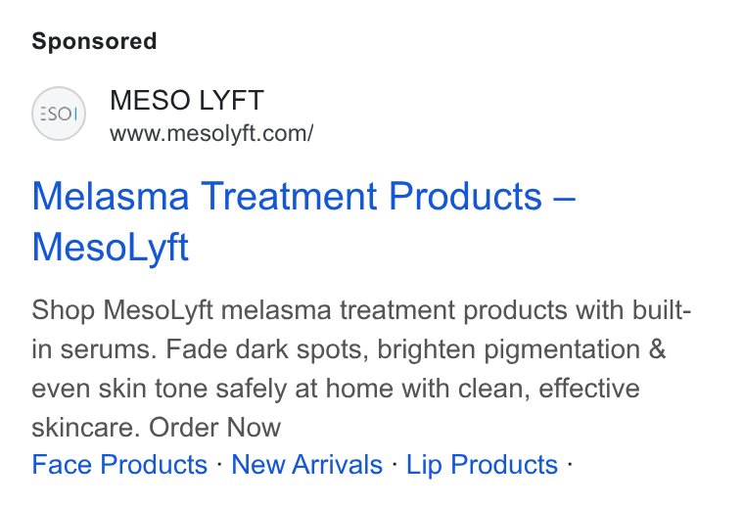
Task: Click the trailing dot separator after Lip Products
Action: (x=570, y=464)
